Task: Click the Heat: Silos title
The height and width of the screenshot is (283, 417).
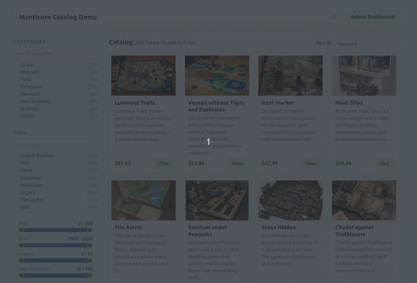Action: click(x=349, y=103)
